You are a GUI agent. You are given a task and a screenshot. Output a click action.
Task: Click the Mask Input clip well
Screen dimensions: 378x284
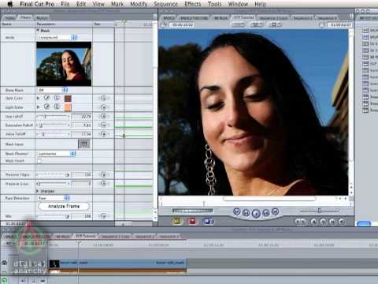pyautogui.click(x=84, y=144)
